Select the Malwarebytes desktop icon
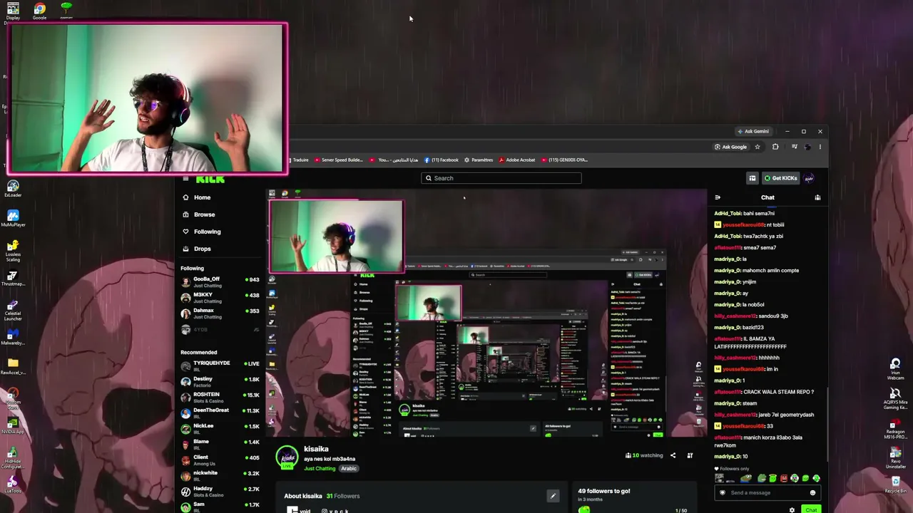This screenshot has width=913, height=513. click(x=13, y=338)
